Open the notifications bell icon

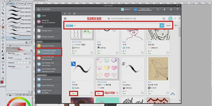click(x=165, y=10)
